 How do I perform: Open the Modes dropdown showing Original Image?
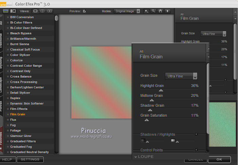point(127,11)
